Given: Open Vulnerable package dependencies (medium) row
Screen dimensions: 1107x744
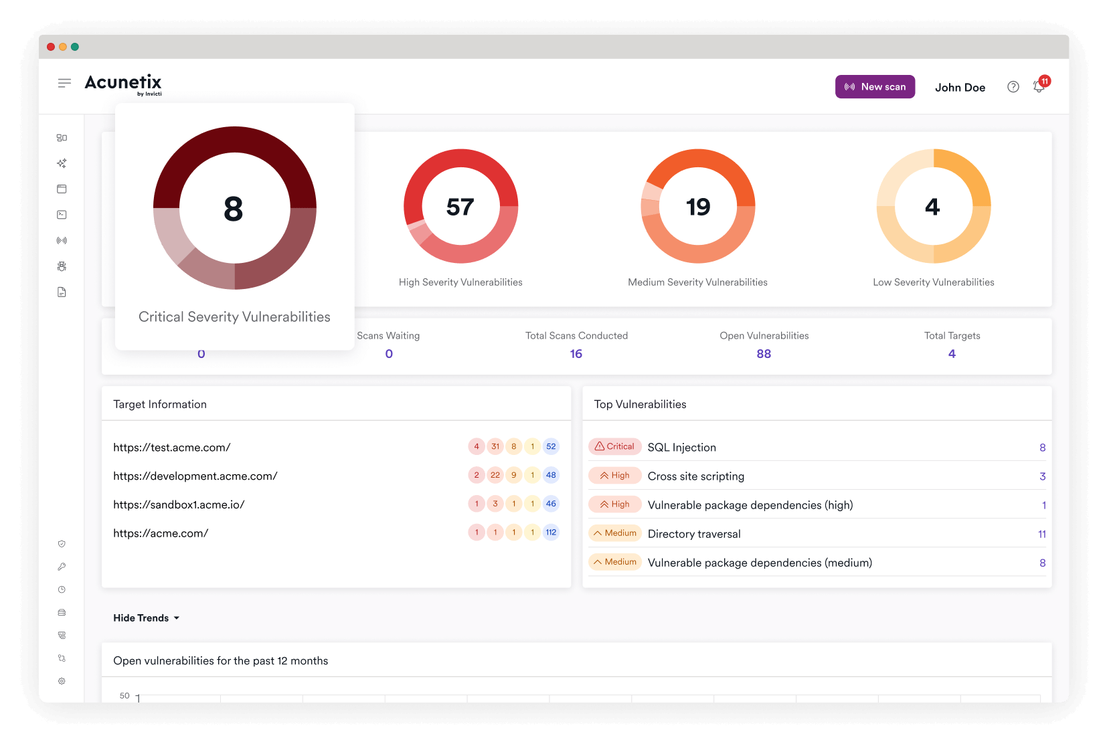Looking at the screenshot, I should 817,562.
